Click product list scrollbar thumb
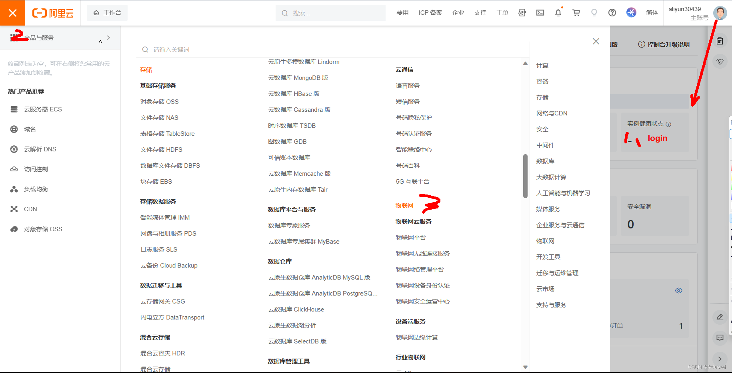Image resolution: width=732 pixels, height=373 pixels. [x=525, y=176]
